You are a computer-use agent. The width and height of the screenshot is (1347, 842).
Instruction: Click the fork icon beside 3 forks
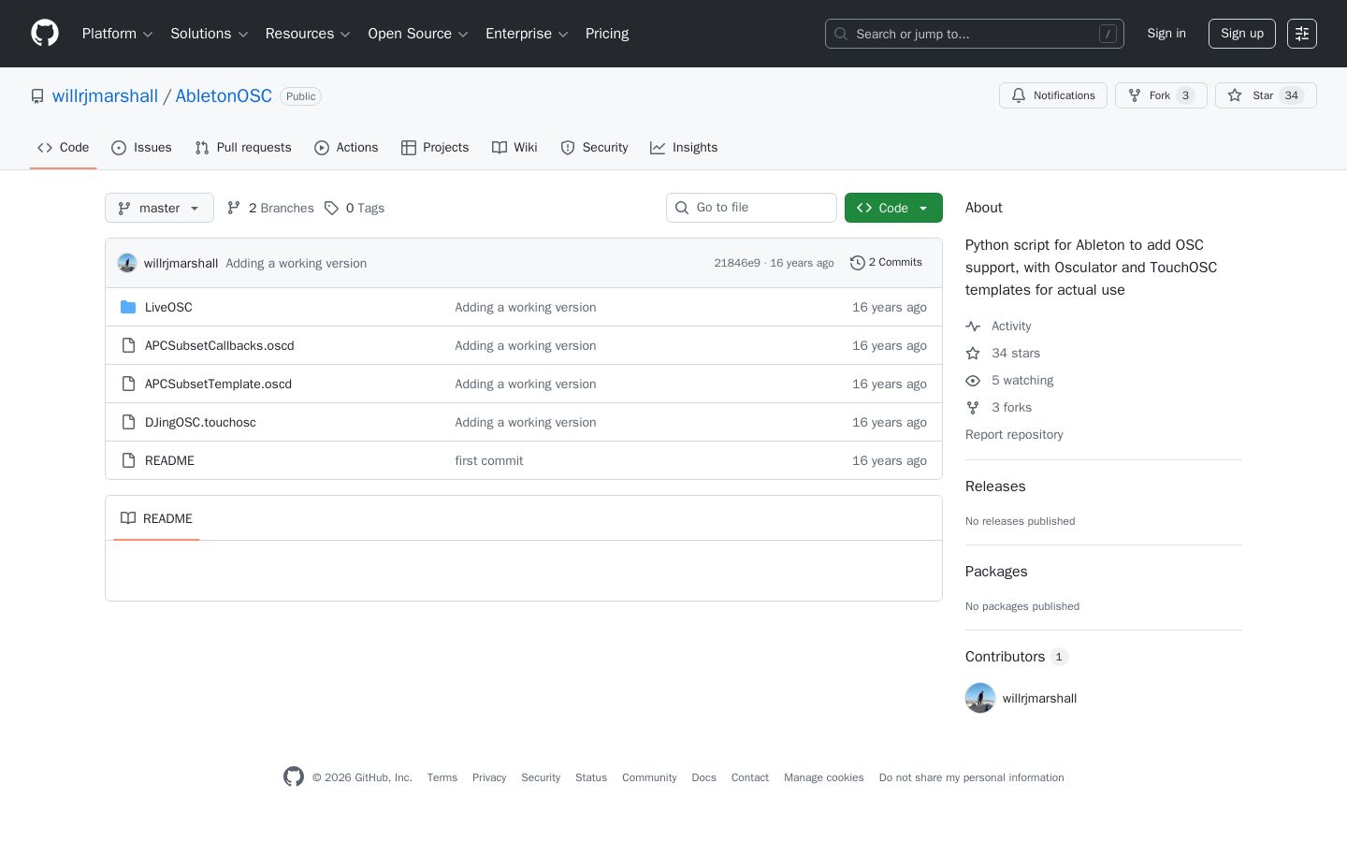[x=973, y=408]
